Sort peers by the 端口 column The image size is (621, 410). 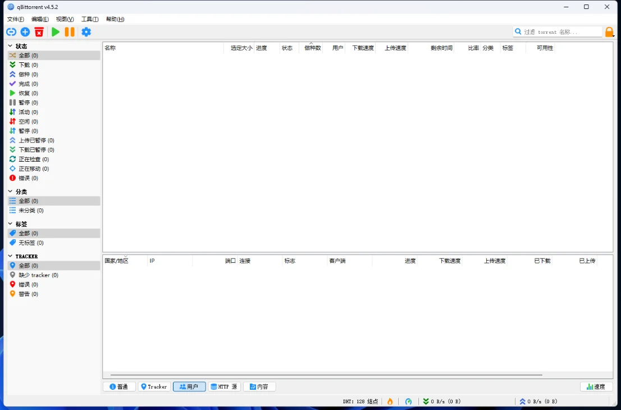tap(214, 261)
